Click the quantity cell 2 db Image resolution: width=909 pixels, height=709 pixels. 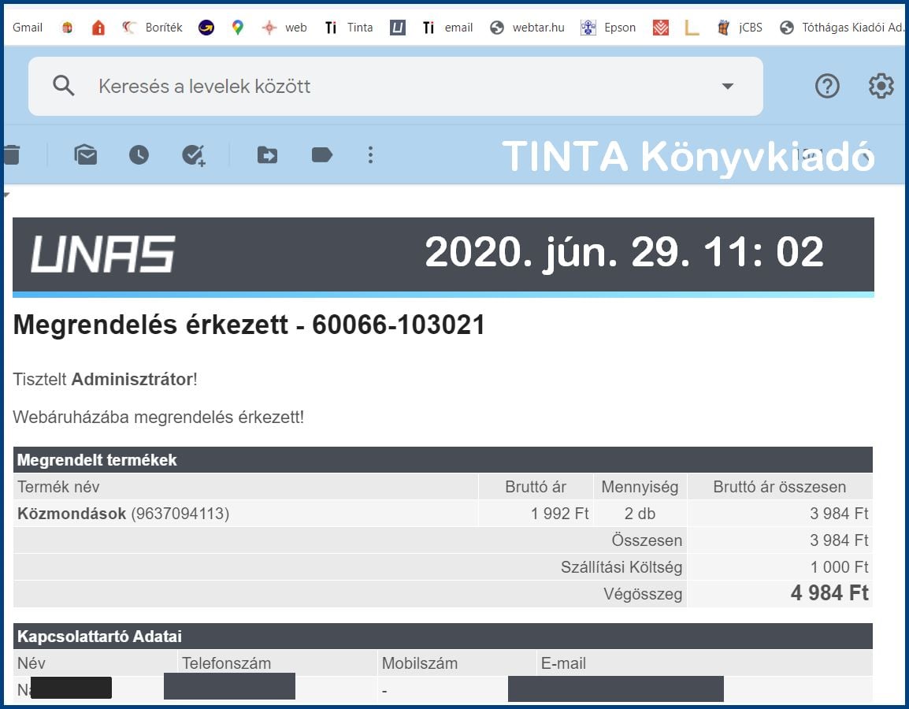point(640,514)
